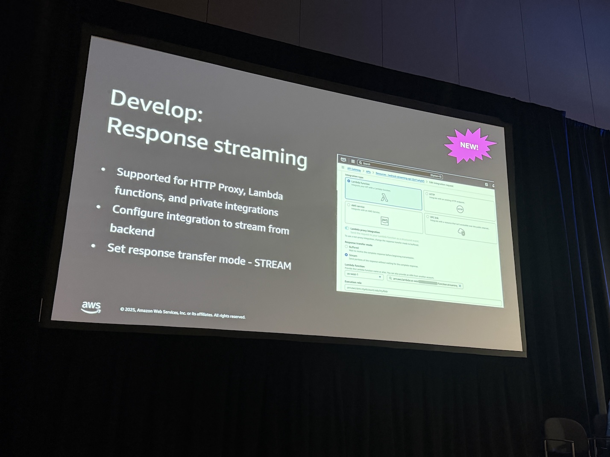
Task: Go to API Gateway breadcrumb
Action: point(354,169)
